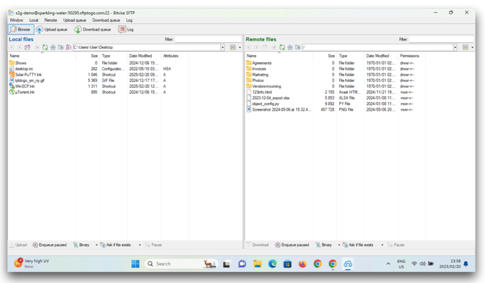Open Remote 'Ask if file exists' dropdown
The width and height of the screenshot is (485, 283).
coord(382,245)
